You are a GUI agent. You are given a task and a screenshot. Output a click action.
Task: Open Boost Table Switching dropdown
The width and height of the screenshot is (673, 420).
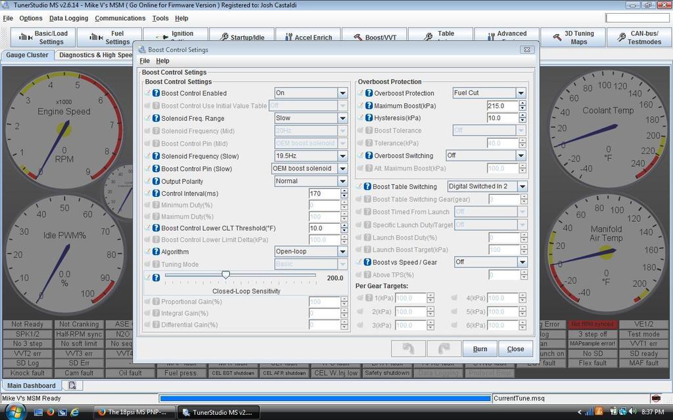point(521,186)
